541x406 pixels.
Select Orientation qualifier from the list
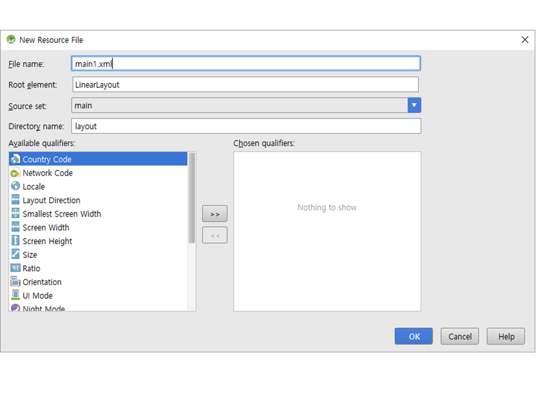pos(42,282)
